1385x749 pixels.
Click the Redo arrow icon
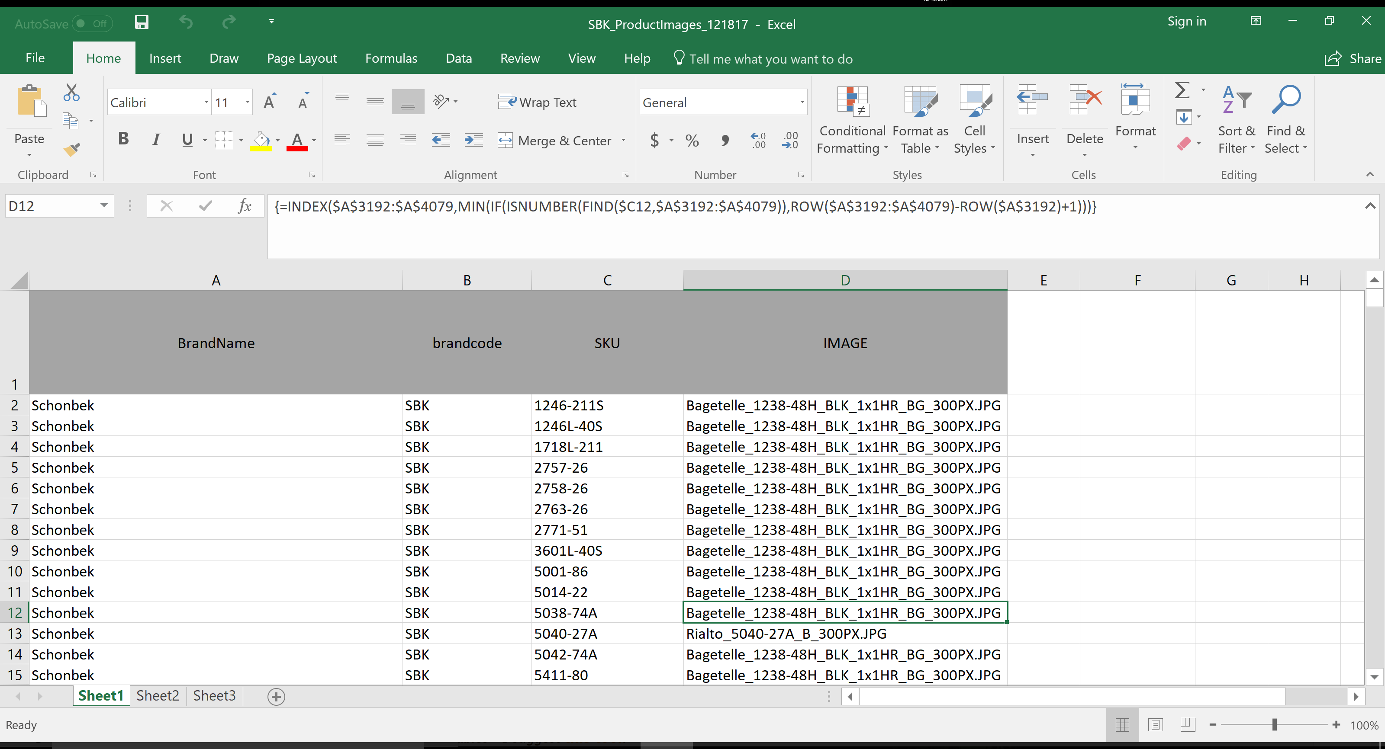pos(229,22)
